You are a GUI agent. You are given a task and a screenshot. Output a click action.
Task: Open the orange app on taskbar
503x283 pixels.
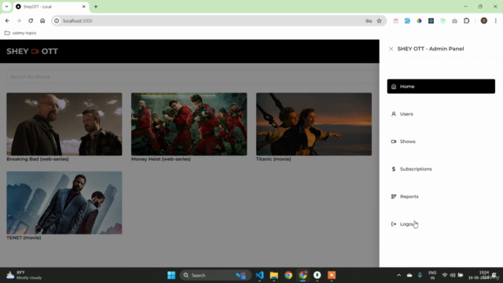point(332,275)
